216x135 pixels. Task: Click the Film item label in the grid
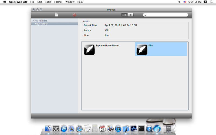click(x=151, y=45)
